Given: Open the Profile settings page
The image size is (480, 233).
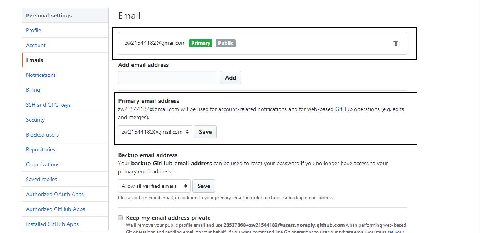Looking at the screenshot, I should pos(33,30).
